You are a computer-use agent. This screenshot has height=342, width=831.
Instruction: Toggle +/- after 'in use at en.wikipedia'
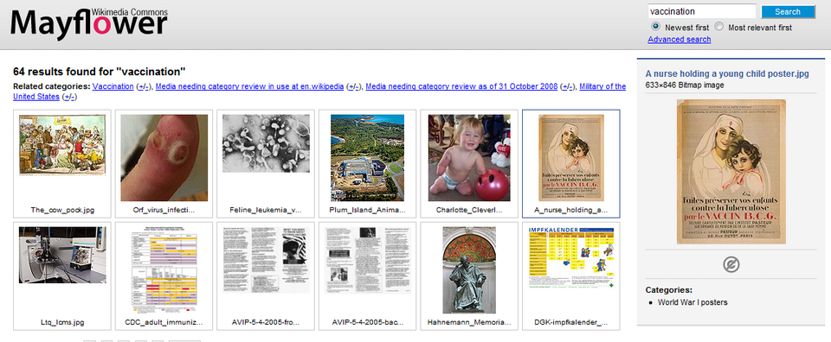click(353, 86)
